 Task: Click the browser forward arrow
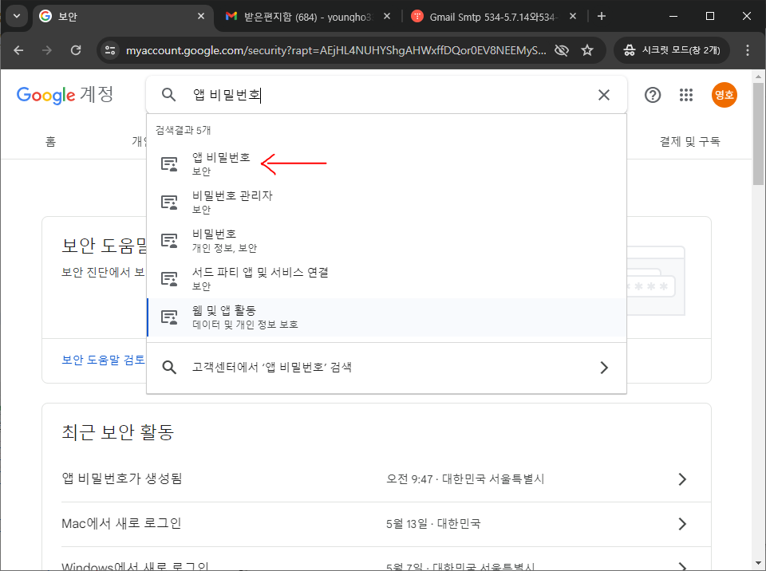click(47, 49)
